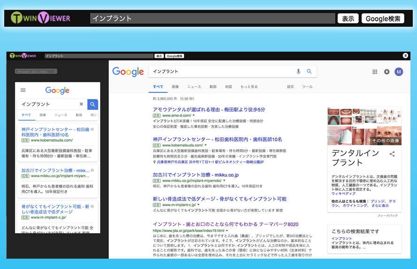The width and height of the screenshot is (417, 269).
Task: Open the TwinViewer round menu icon at top right
Action: click(405, 55)
